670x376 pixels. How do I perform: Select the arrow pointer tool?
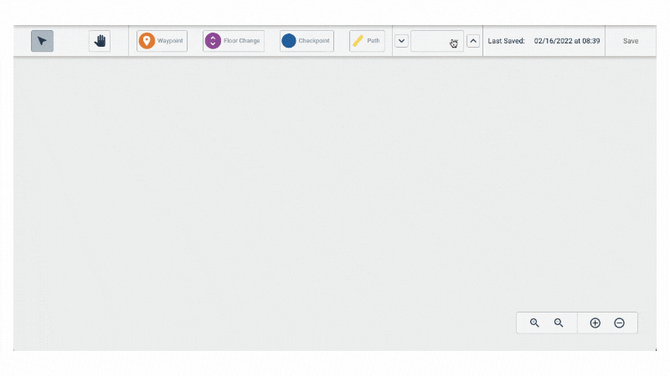[42, 41]
